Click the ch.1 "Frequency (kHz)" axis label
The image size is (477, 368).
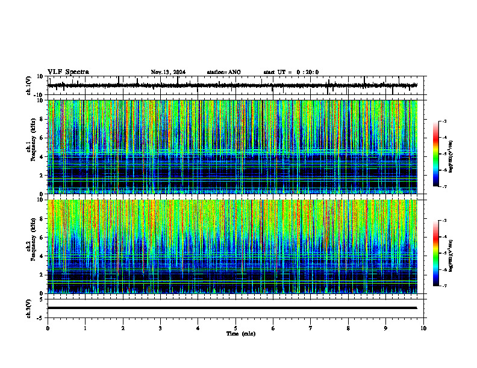pyautogui.click(x=33, y=139)
